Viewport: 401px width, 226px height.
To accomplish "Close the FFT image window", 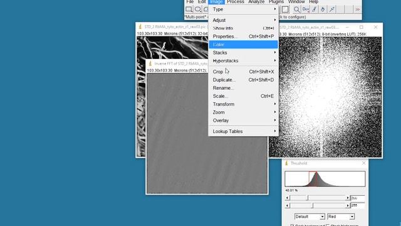I will 375,27.
